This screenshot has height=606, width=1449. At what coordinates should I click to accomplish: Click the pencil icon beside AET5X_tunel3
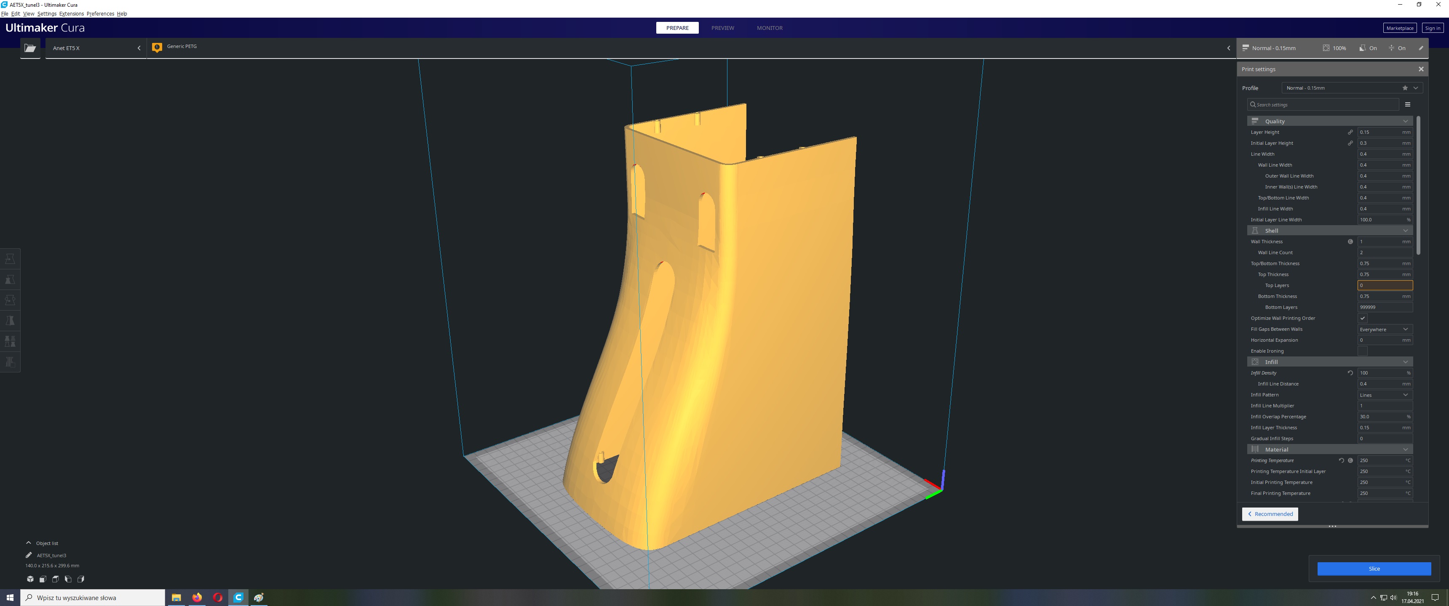click(x=29, y=555)
